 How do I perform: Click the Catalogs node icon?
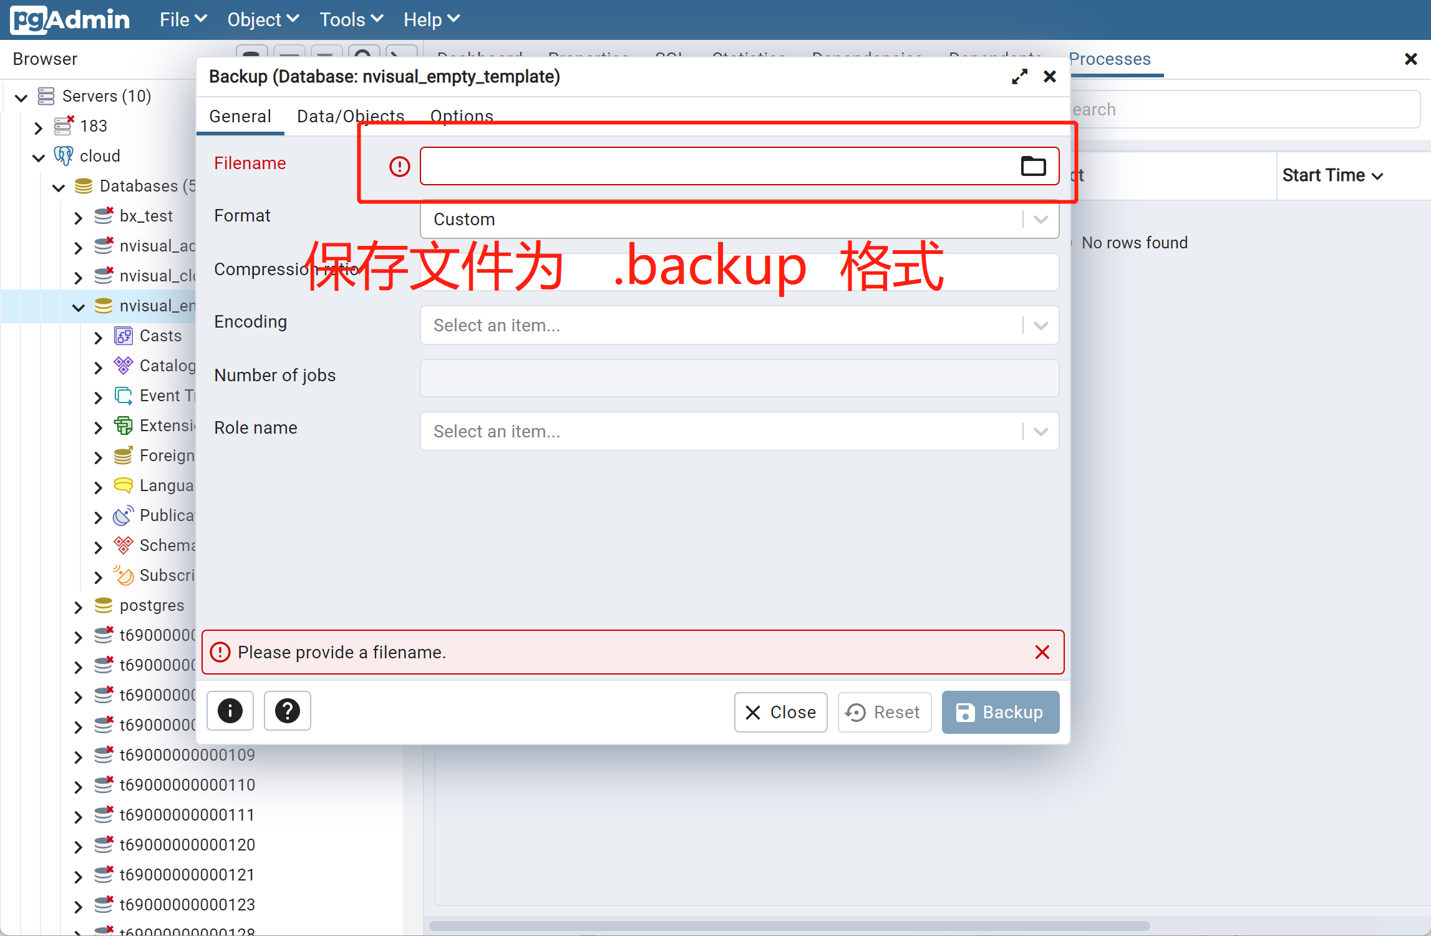124,365
